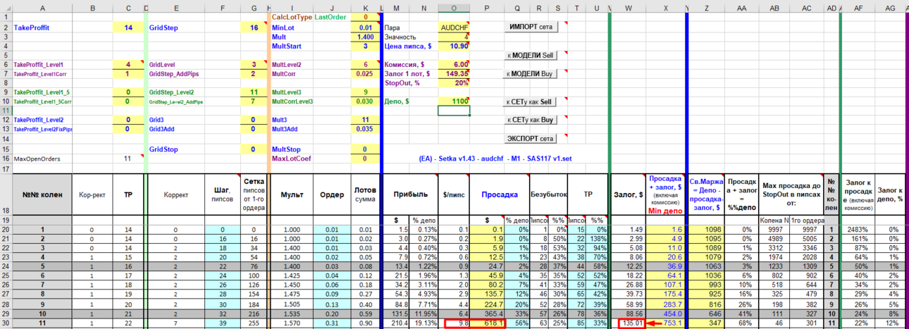
Task: Click the Залог 1 лот value 149.35
Action: [453, 73]
